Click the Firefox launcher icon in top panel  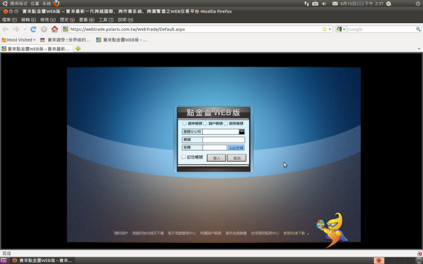click(56, 3)
